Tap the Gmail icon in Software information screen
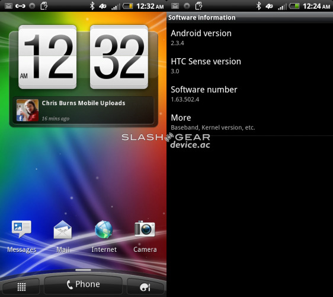This screenshot has height=297, width=333. click(x=175, y=6)
